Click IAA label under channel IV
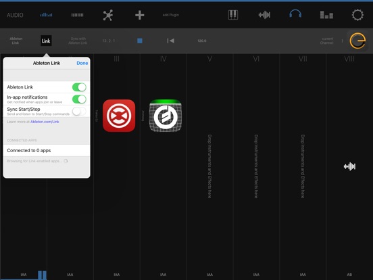 pos(164,275)
